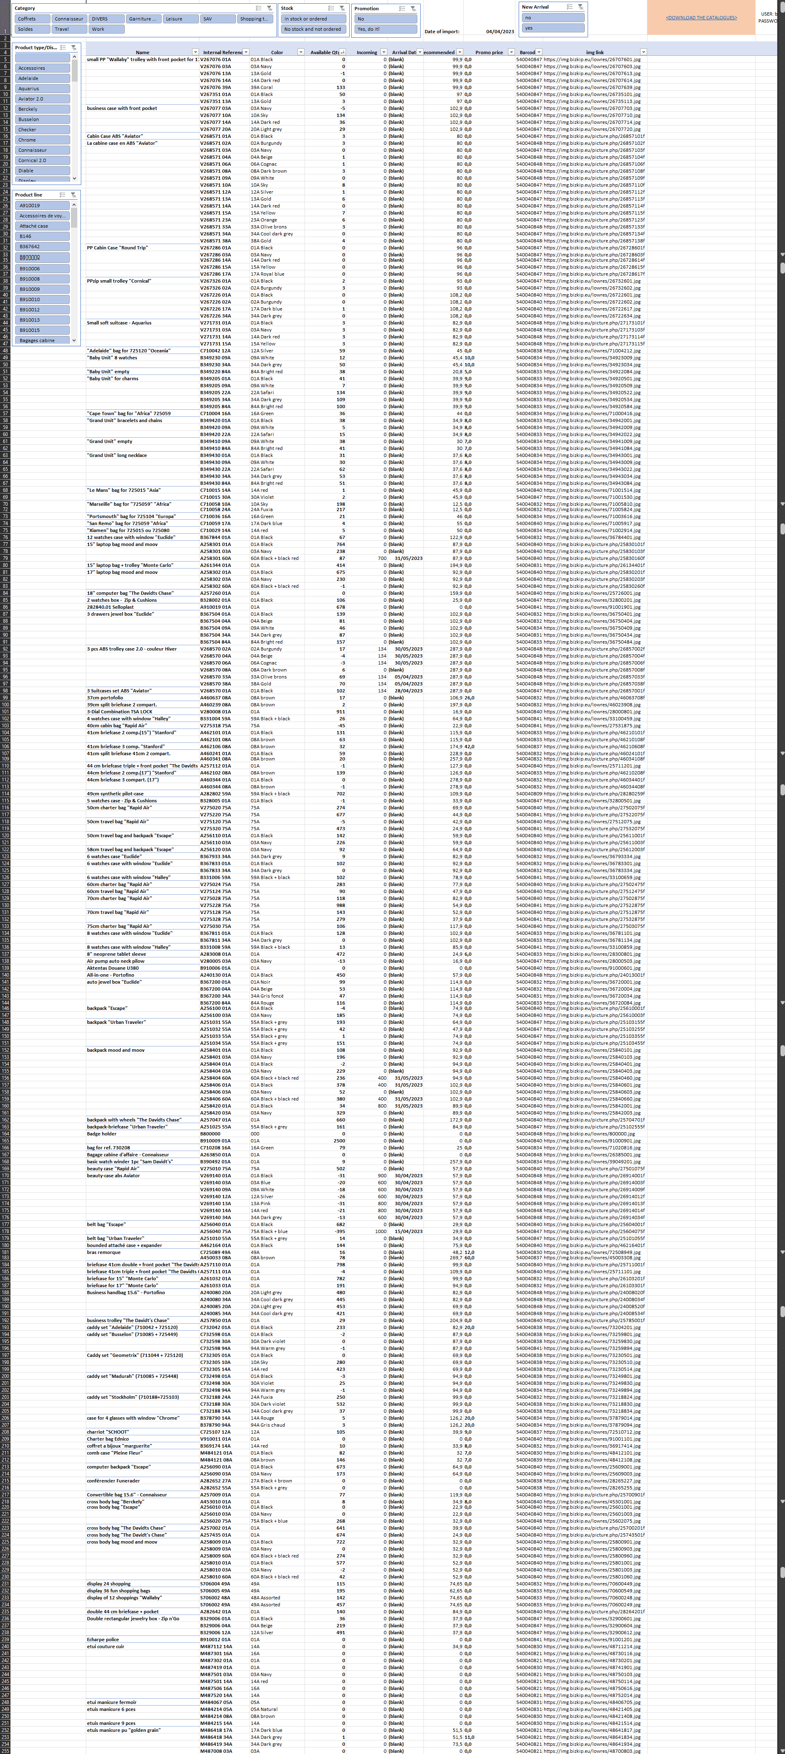Select 'DIVERS' category filter

click(x=106, y=19)
